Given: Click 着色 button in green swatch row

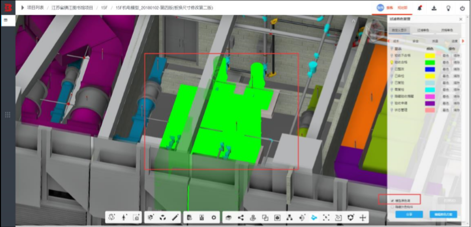Looking at the screenshot, I should (x=446, y=62).
